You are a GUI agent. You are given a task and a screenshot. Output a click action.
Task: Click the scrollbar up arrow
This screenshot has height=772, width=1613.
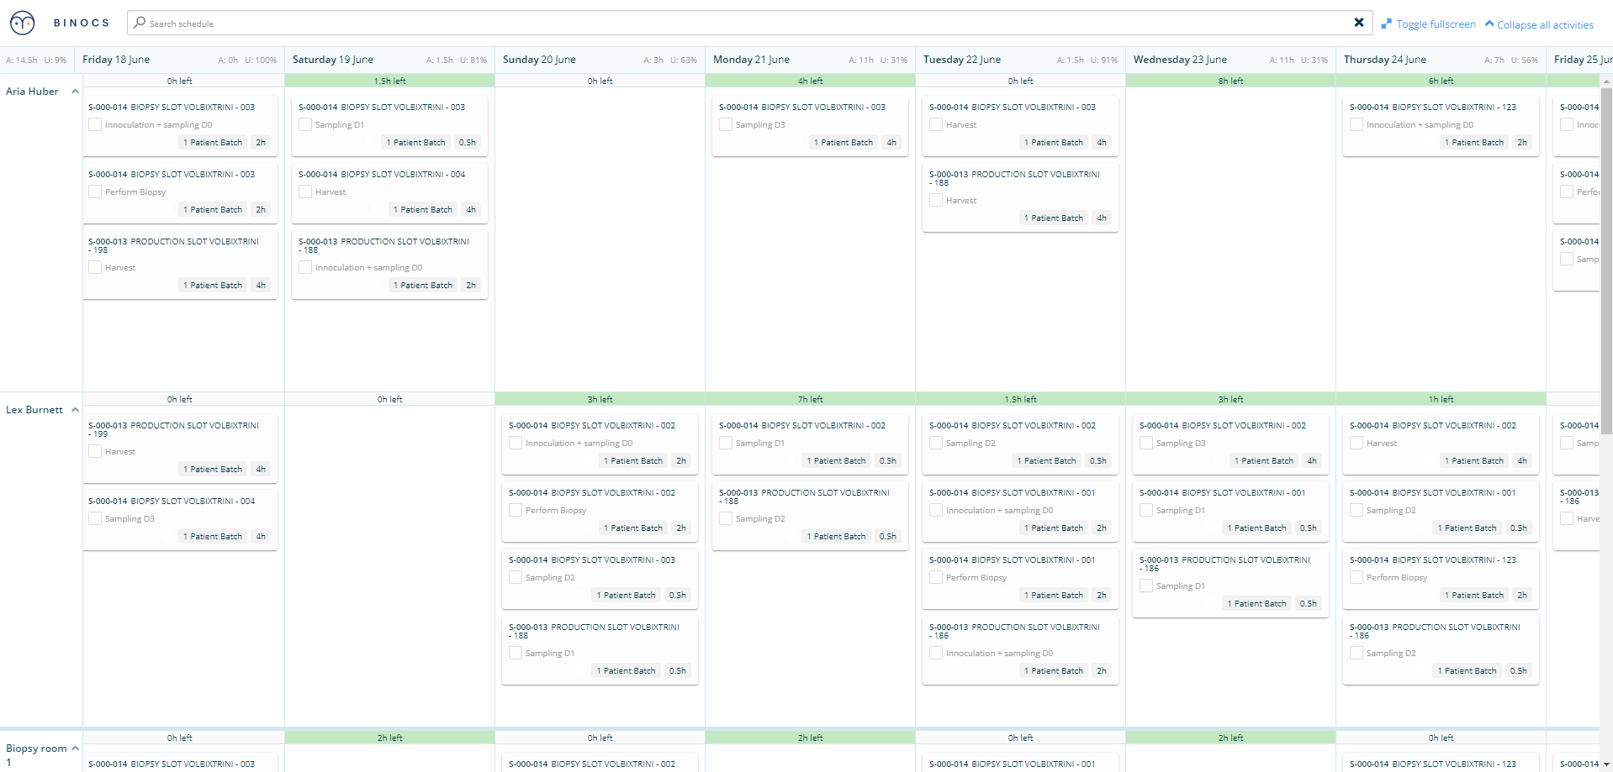point(1606,81)
